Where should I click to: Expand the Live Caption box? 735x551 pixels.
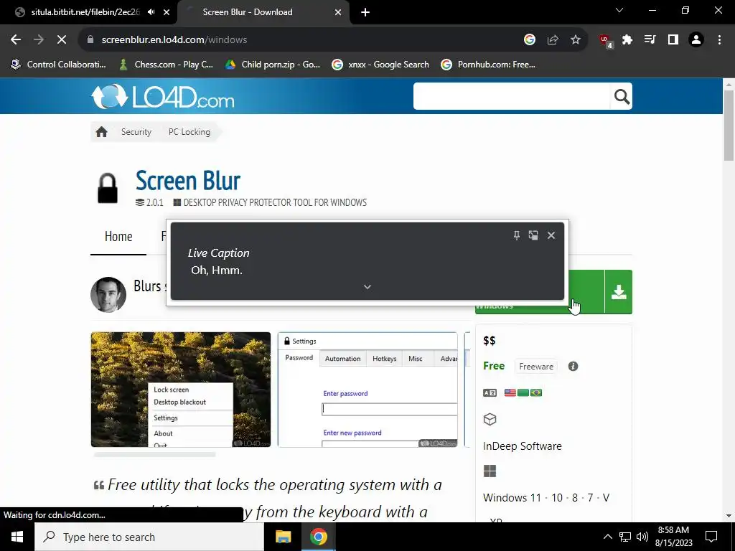tap(367, 287)
